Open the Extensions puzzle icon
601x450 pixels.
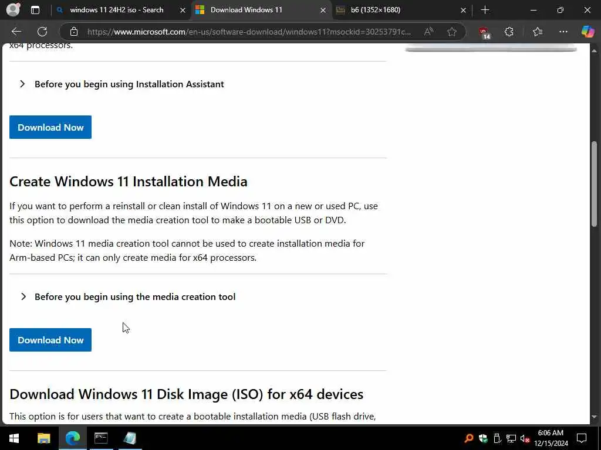click(509, 32)
